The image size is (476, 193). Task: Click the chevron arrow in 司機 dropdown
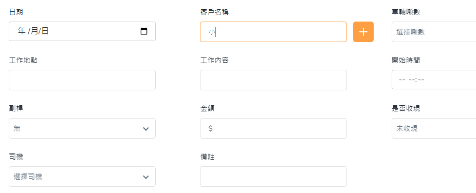coord(145,177)
